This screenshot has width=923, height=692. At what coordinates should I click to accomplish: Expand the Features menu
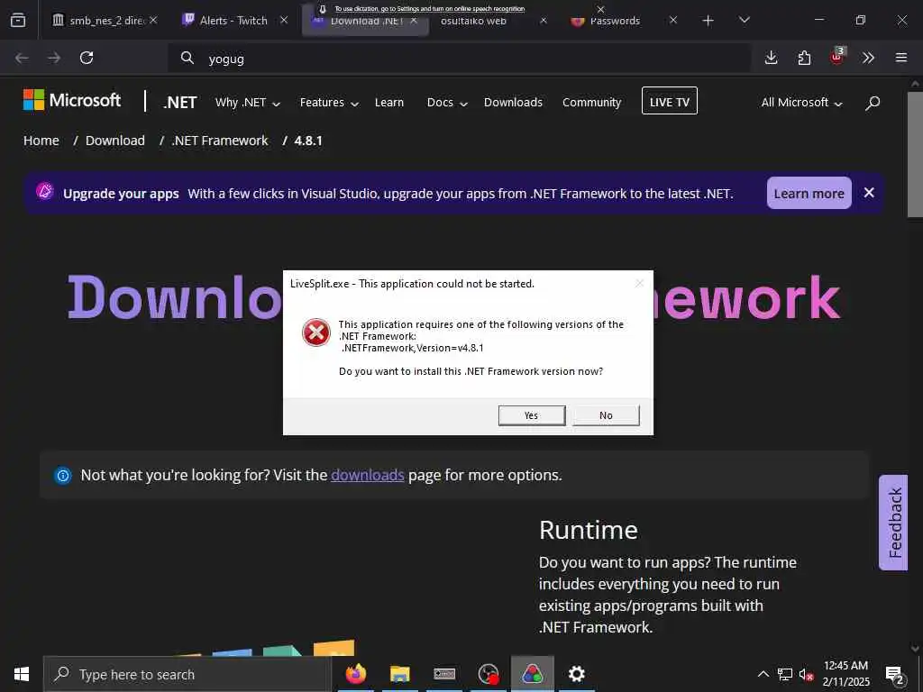[329, 103]
